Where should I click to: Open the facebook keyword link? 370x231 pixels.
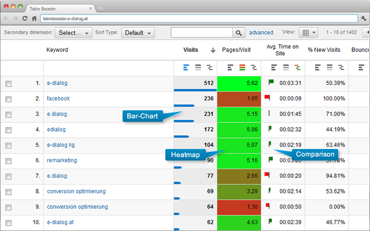58,99
